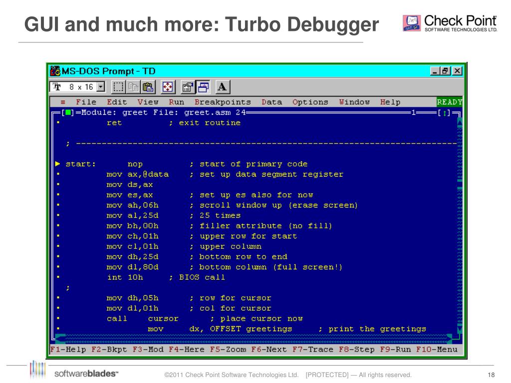Click the 'mov ax,@data' code line
This screenshot has width=511, height=383.
(225, 175)
